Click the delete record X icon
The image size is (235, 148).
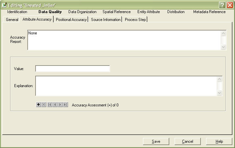tap(44, 104)
